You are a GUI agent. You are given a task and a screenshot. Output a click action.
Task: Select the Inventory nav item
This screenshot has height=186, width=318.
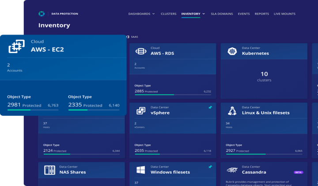191,14
